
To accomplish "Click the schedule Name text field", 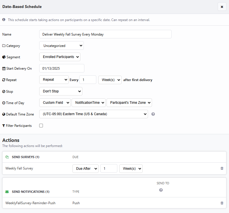I will click(x=105, y=34).
